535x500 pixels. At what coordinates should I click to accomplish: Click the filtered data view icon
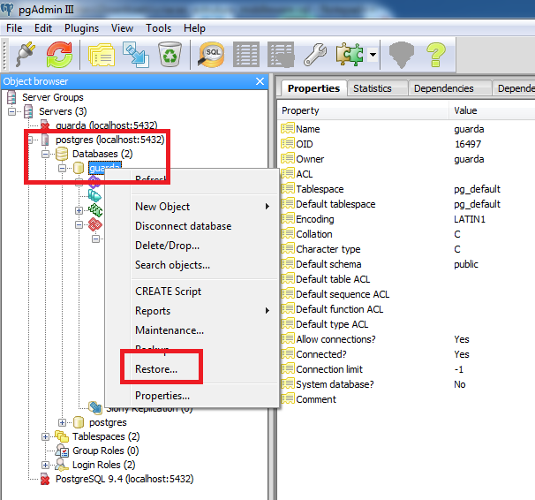281,54
